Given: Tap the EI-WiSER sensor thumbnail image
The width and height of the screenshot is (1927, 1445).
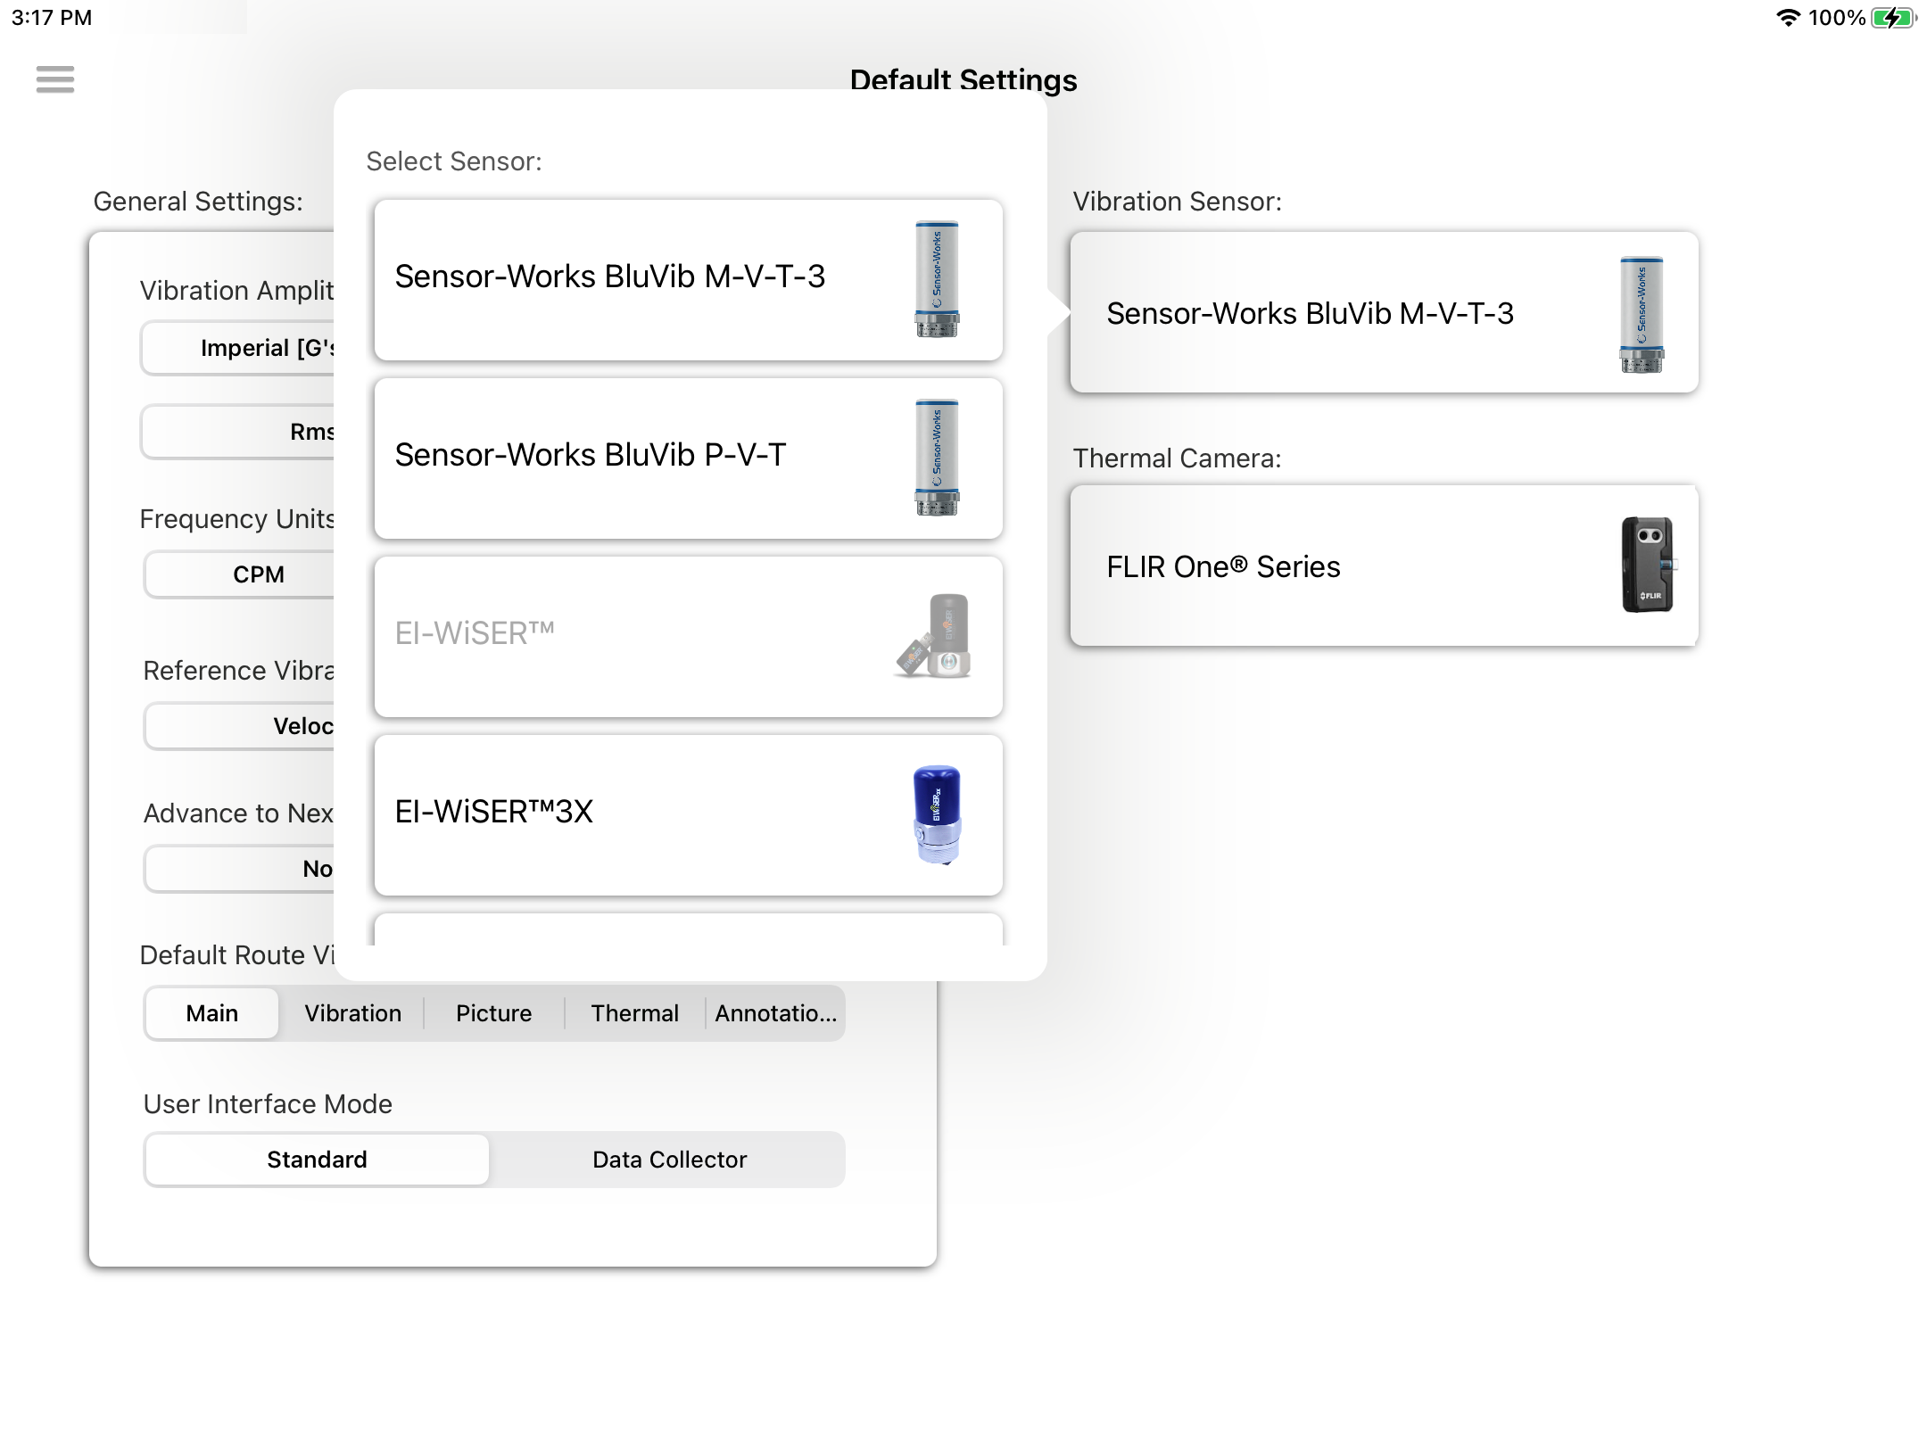Looking at the screenshot, I should coord(933,636).
